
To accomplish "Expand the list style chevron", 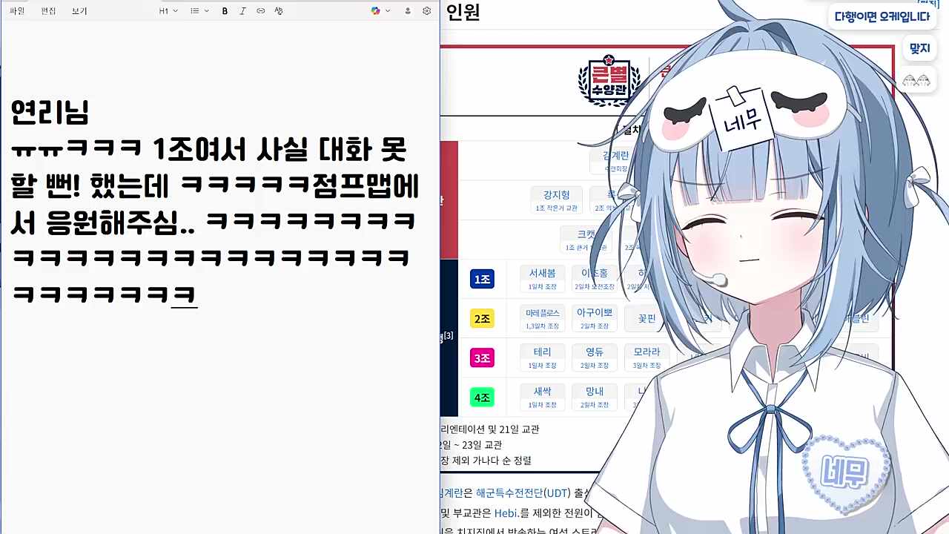I will [x=206, y=10].
